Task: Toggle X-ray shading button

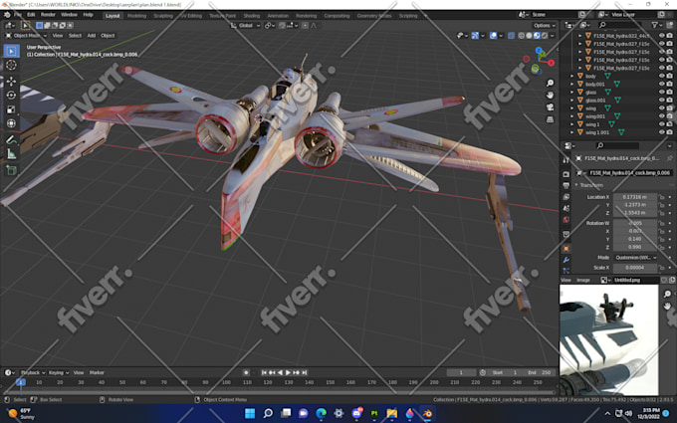Action: point(511,36)
